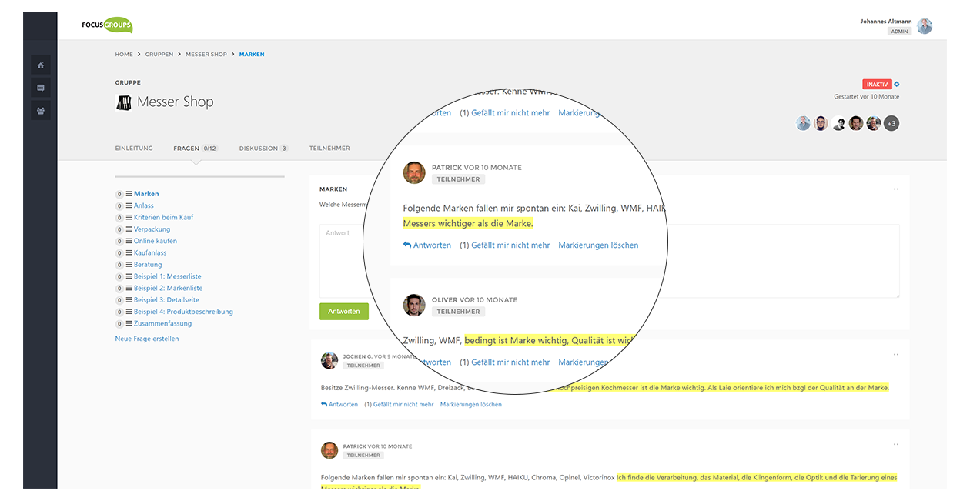The image size is (970, 501).
Task: Grab the drag handle next to Zusammenfassung
Action: (129, 323)
